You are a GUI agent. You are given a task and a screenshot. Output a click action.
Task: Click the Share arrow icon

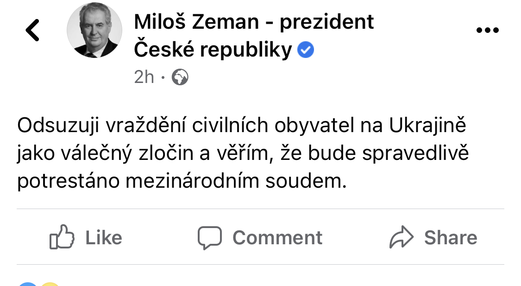click(401, 237)
